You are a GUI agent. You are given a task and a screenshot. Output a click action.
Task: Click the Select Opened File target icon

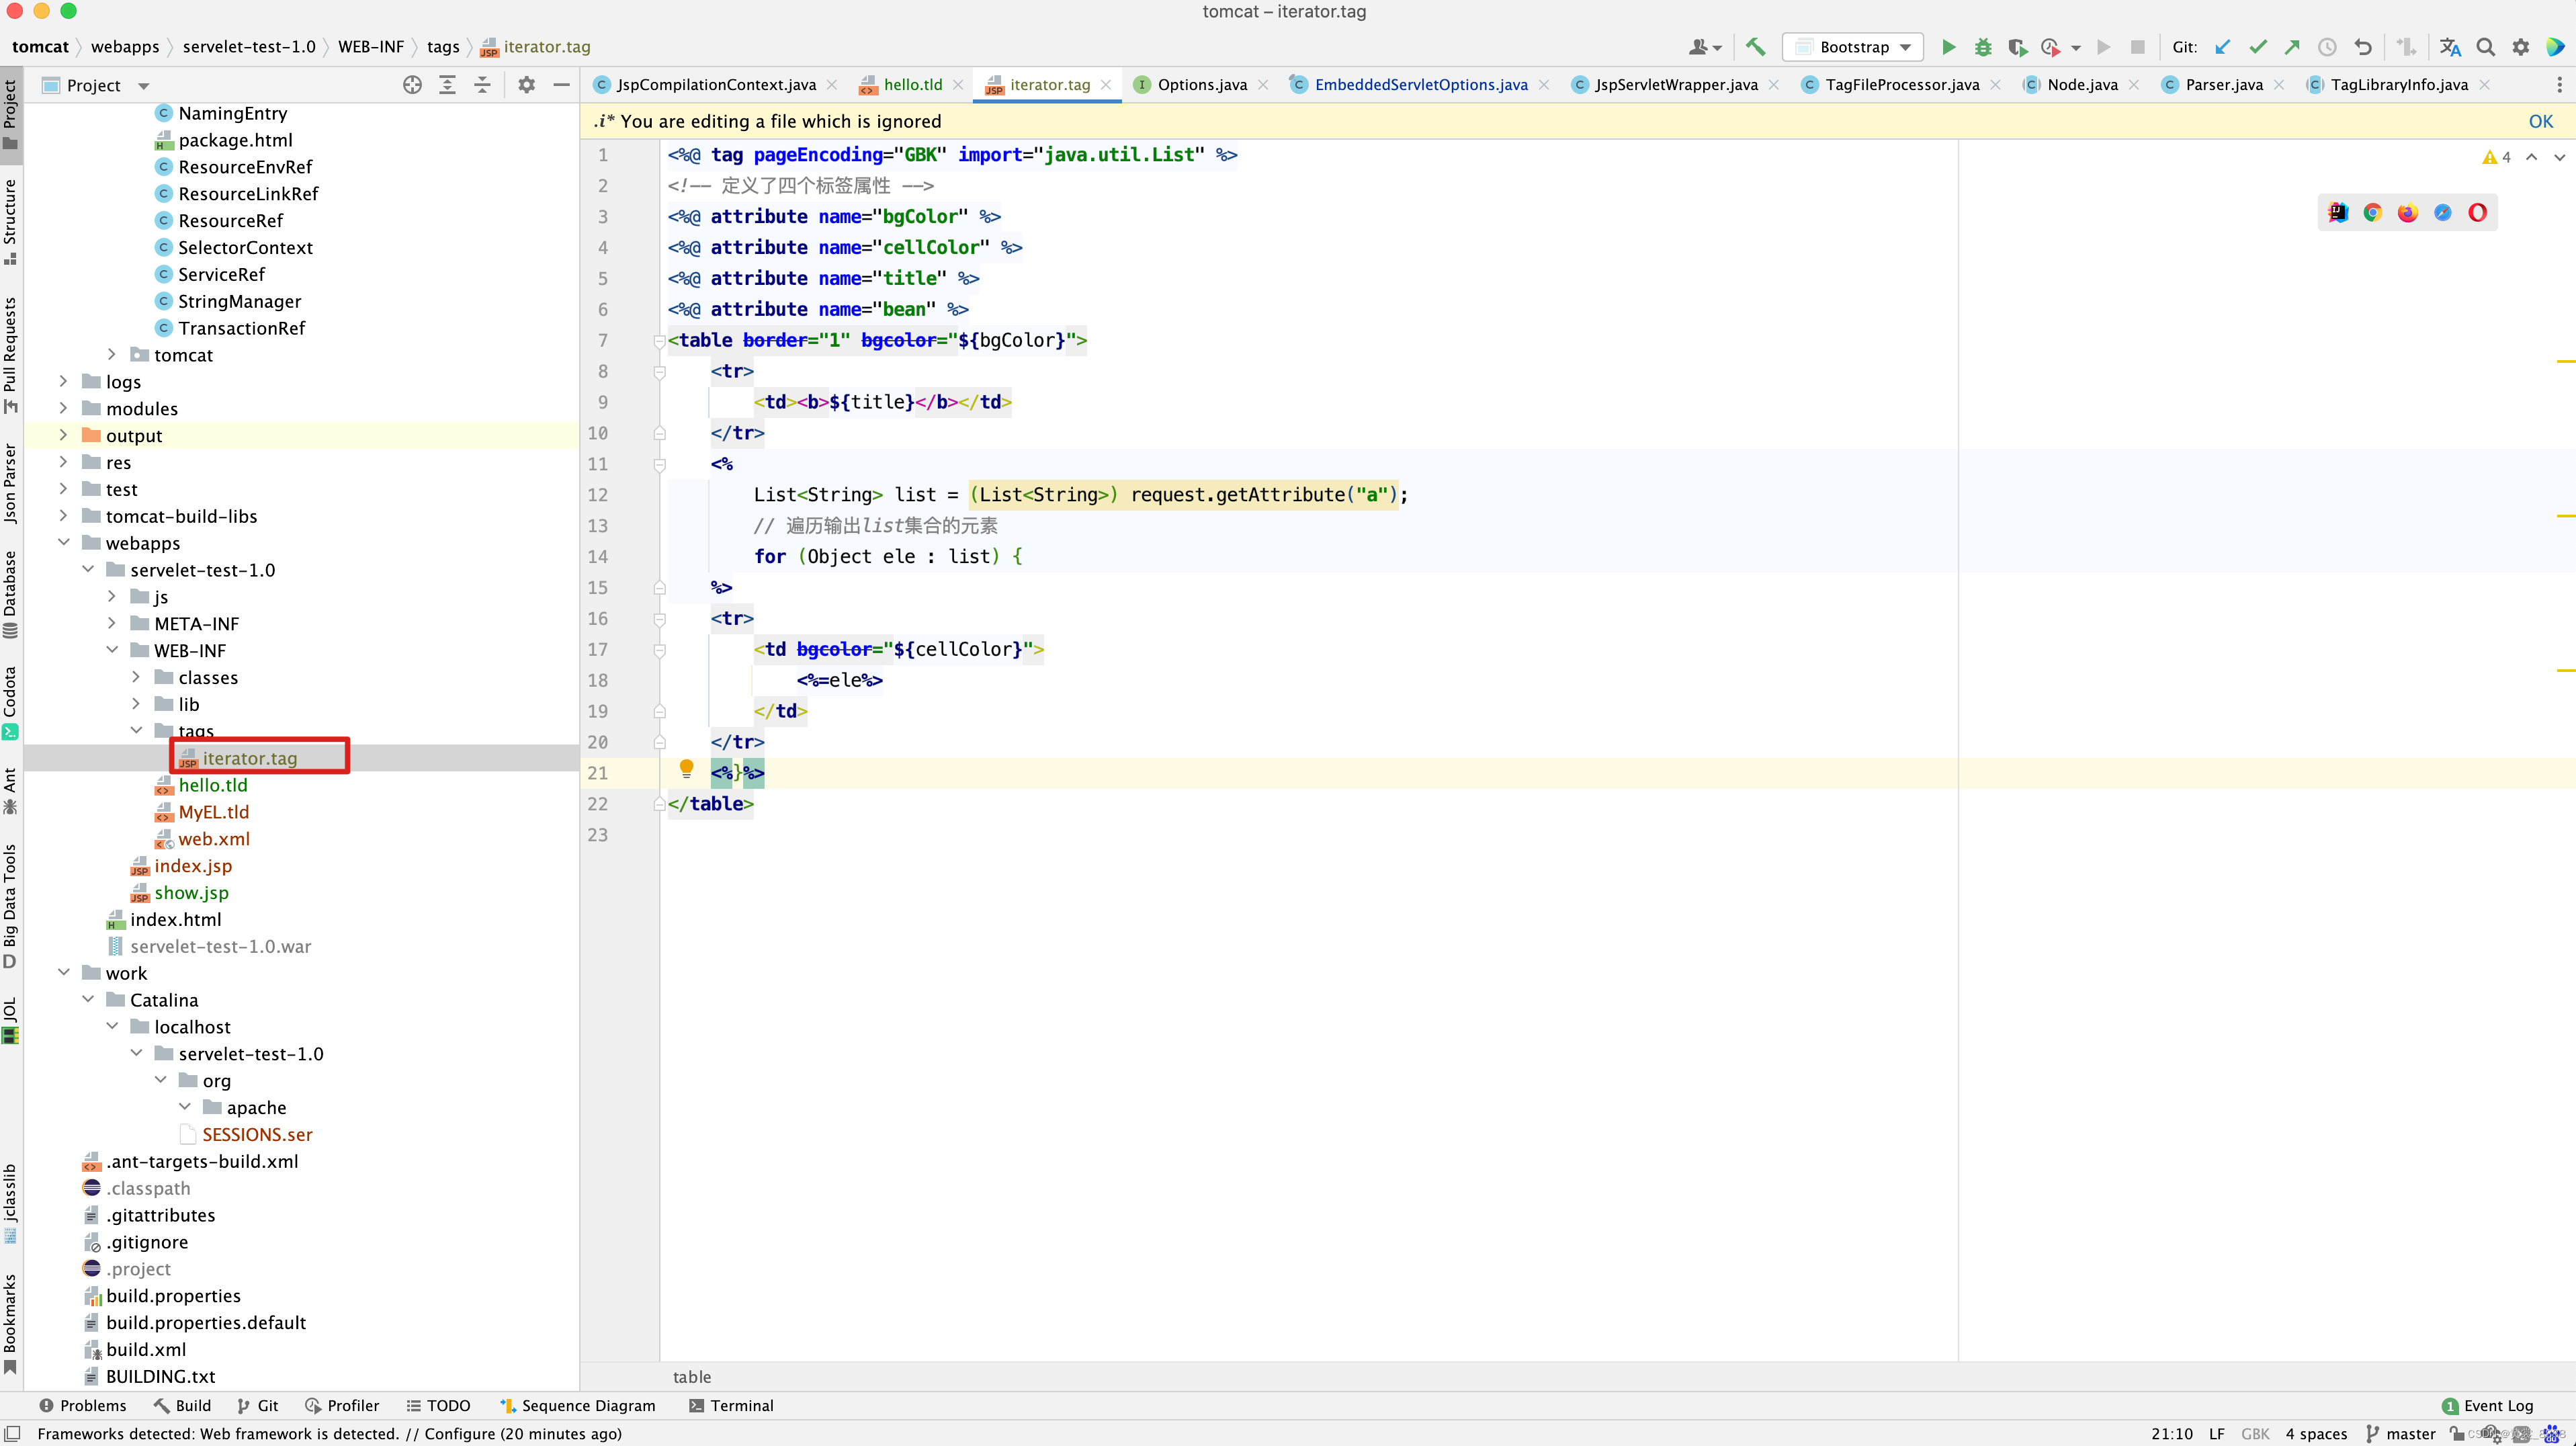tap(412, 85)
